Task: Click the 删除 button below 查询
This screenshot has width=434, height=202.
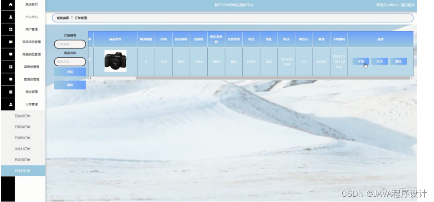Action: click(x=70, y=85)
